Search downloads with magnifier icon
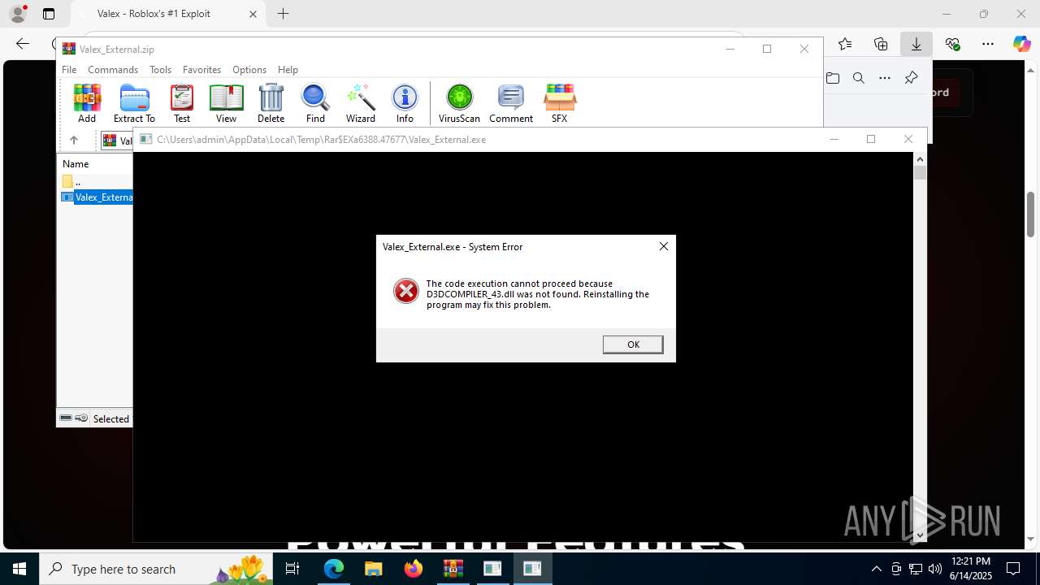 [x=859, y=78]
